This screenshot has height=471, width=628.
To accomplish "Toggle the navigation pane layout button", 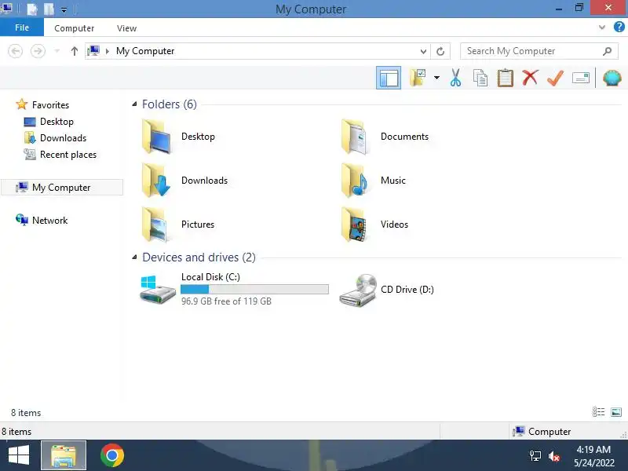I will [x=388, y=78].
